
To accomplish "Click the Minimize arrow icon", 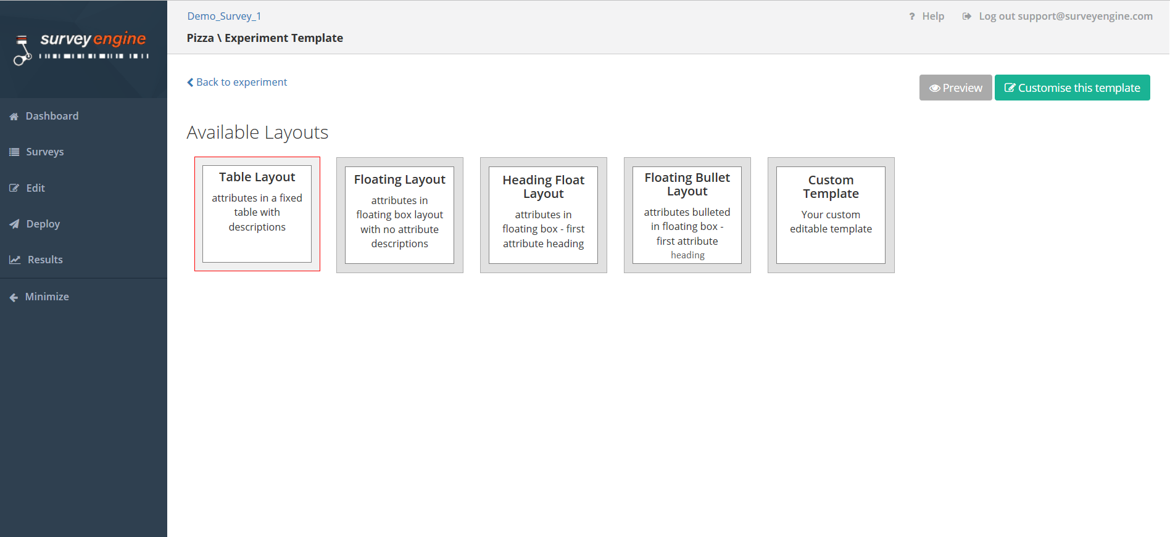I will [x=14, y=297].
